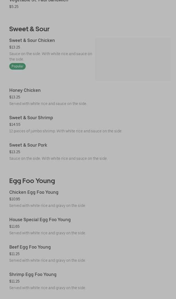Select Shrimp Egg Foo Young

[33, 275]
